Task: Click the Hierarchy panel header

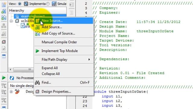Action: (37, 10)
